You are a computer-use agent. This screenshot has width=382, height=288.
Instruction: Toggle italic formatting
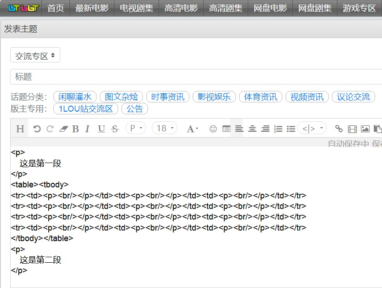pyautogui.click(x=88, y=129)
